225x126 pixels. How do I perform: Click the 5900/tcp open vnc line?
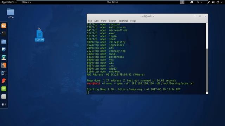click(100, 60)
